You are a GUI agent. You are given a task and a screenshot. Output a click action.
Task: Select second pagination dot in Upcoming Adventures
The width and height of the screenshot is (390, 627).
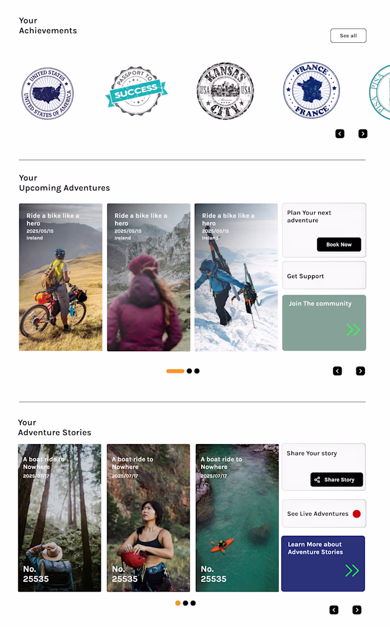190,371
